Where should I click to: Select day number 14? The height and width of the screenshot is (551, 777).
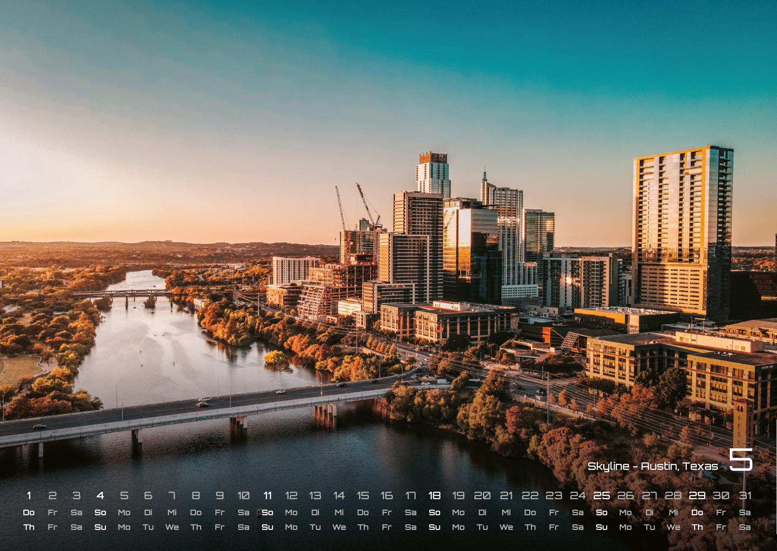339,496
